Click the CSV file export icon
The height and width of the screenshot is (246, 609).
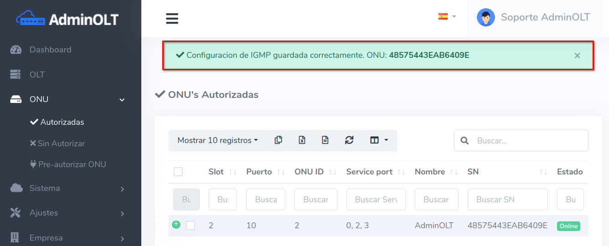(x=325, y=140)
